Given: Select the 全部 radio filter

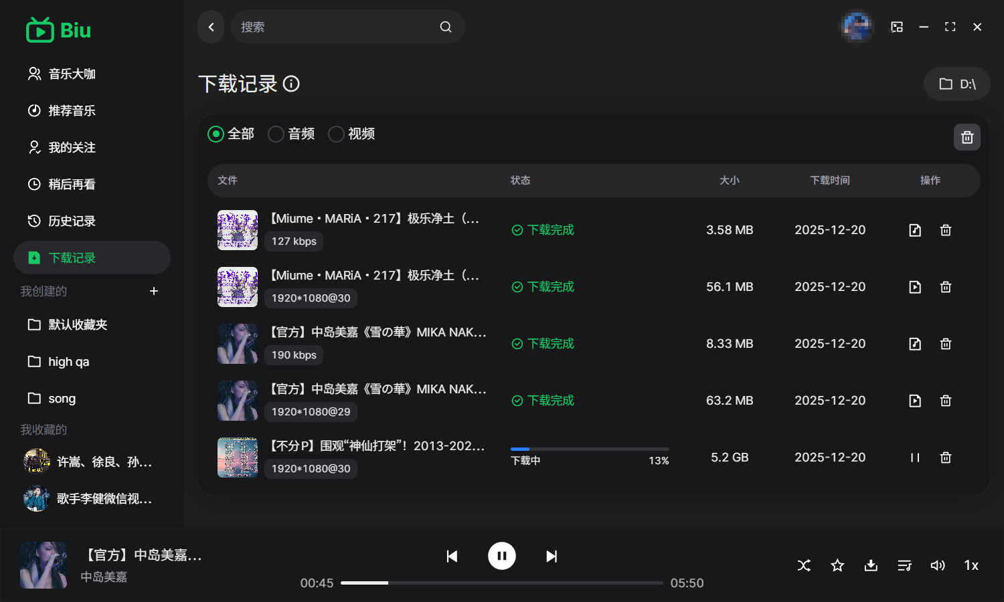Looking at the screenshot, I should pyautogui.click(x=231, y=134).
